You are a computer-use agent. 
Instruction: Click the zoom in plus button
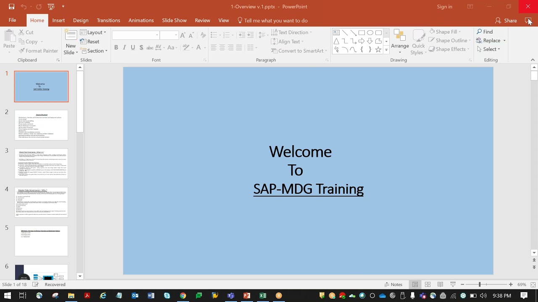tap(511, 284)
